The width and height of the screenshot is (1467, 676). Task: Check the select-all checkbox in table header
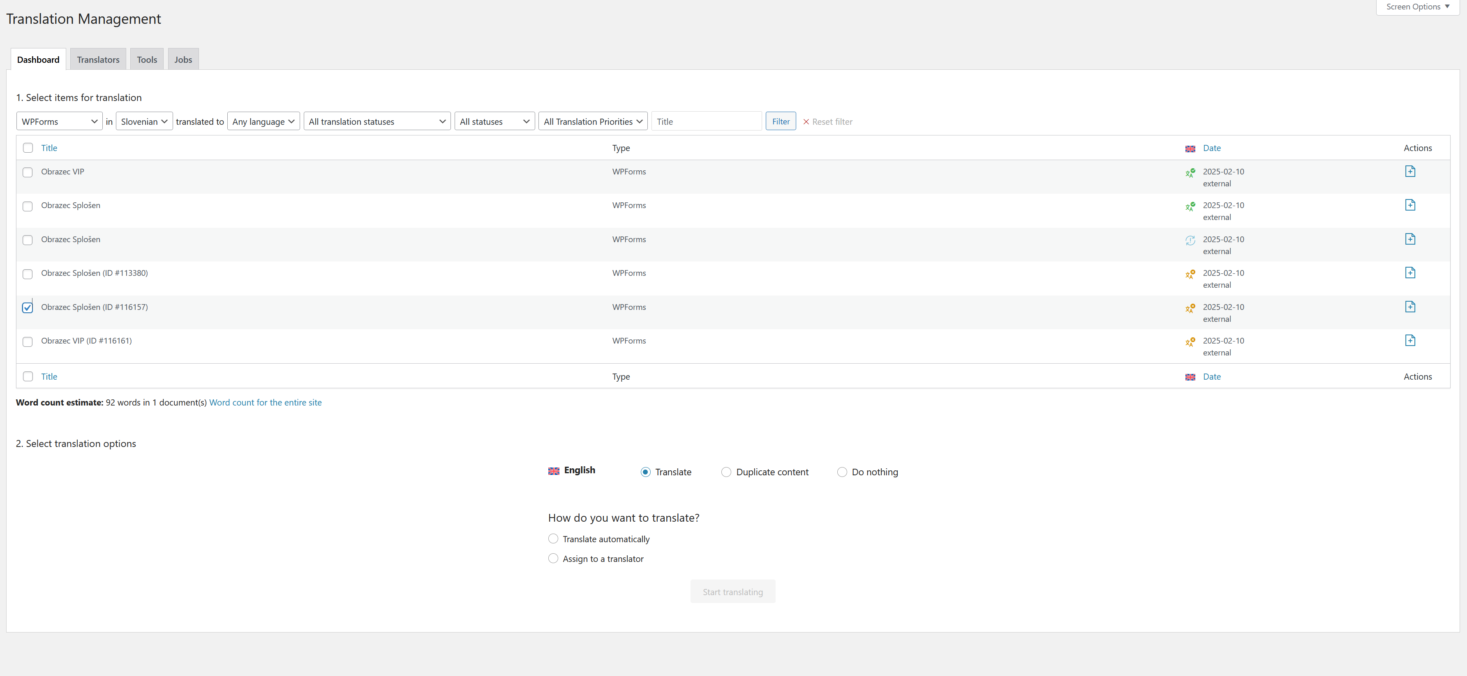tap(28, 148)
